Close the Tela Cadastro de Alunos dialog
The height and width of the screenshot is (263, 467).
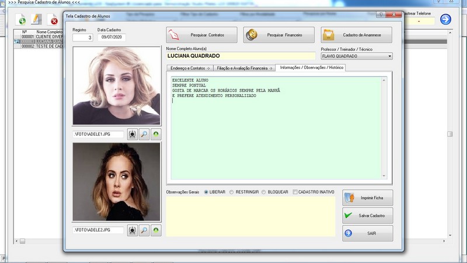(x=393, y=15)
